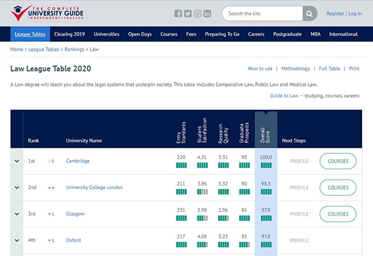Open the Glasgow university link
The width and height of the screenshot is (373, 256).
(75, 214)
